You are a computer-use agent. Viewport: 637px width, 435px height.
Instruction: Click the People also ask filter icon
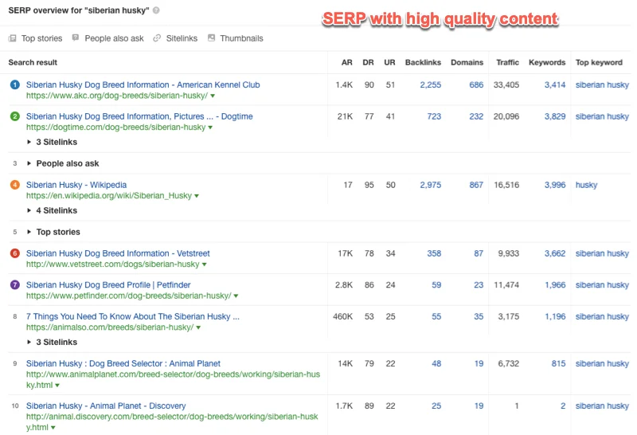(x=76, y=38)
